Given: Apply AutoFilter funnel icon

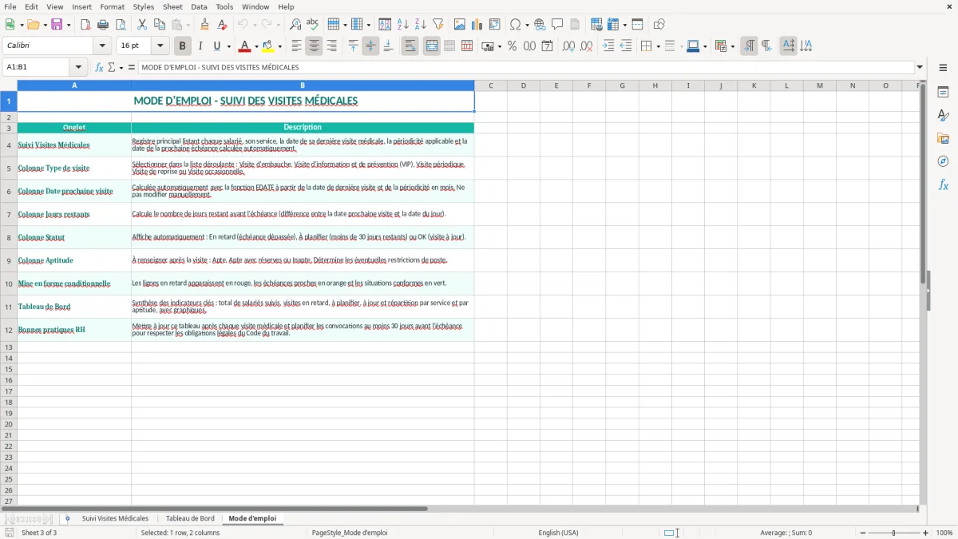Looking at the screenshot, I should pos(438,25).
